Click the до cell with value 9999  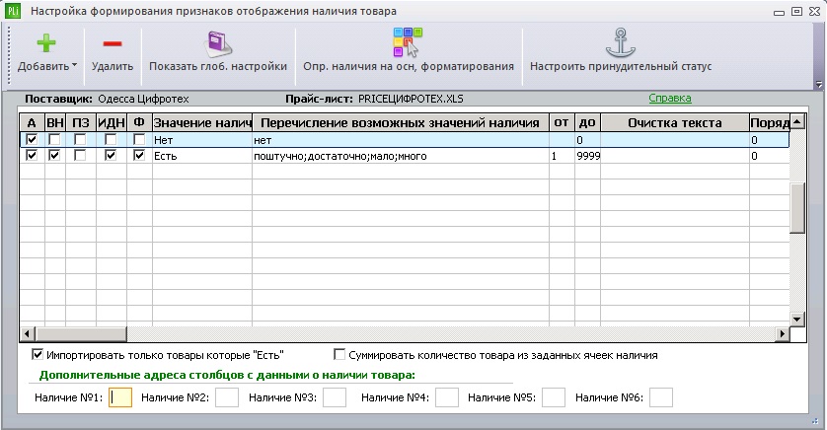[x=587, y=156]
